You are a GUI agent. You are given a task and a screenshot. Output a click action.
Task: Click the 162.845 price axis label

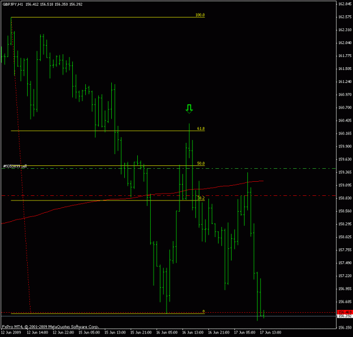pos(345,4)
